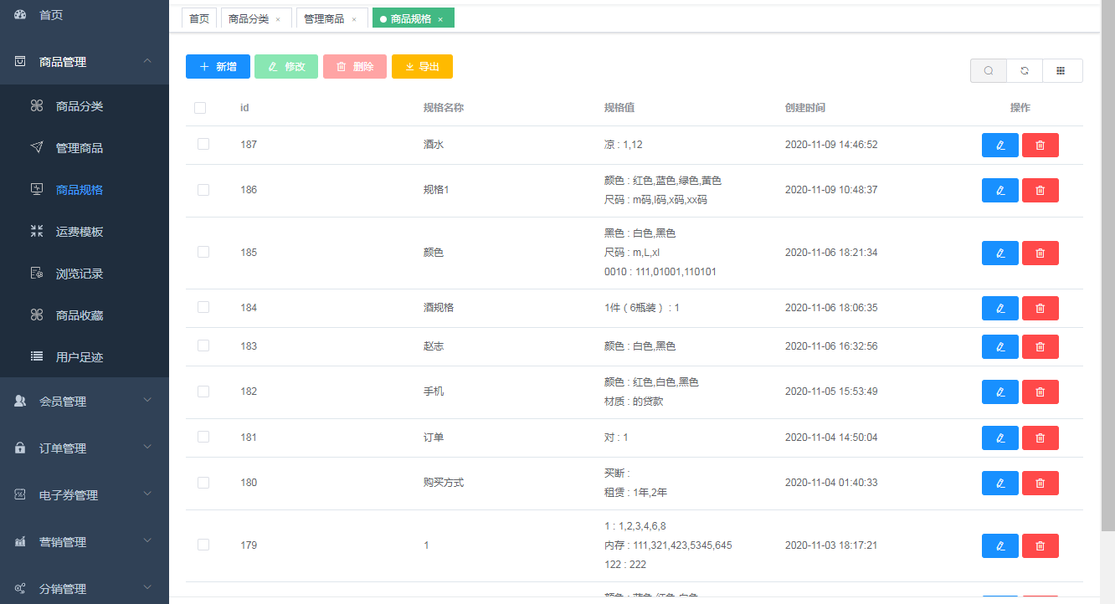Screen dimensions: 1115x604
Task: Click the search icon in the table toolbar
Action: pos(989,71)
